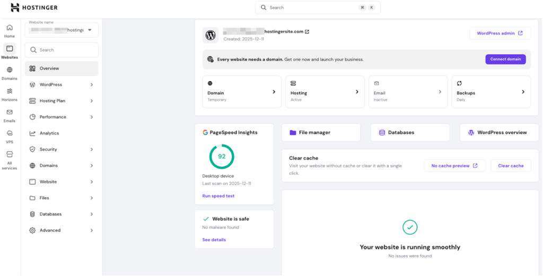
Task: Click the WordPress overview logo icon
Action: tap(471, 133)
